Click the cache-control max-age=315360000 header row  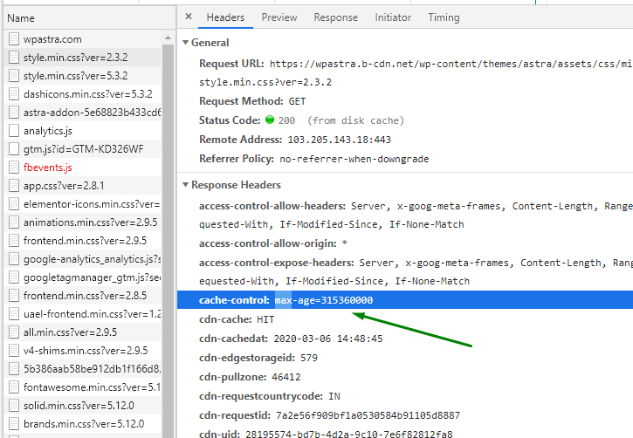pyautogui.click(x=405, y=299)
